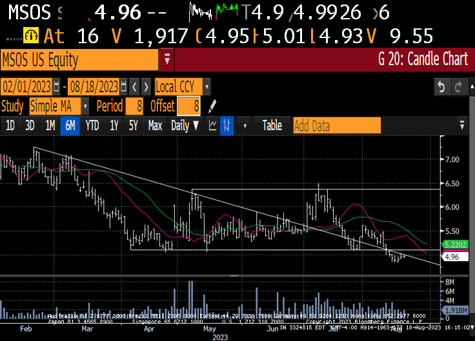Click the vertical scrollbar at right edge

pyautogui.click(x=472, y=206)
